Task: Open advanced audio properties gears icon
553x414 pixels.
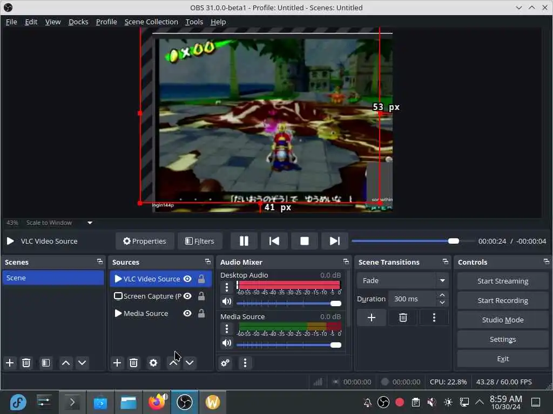Action: coord(225,363)
